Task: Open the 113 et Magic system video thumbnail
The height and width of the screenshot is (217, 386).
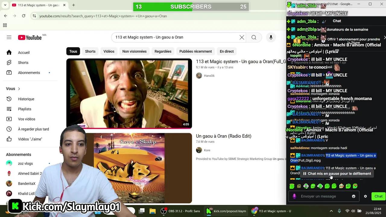Action: [x=129, y=93]
